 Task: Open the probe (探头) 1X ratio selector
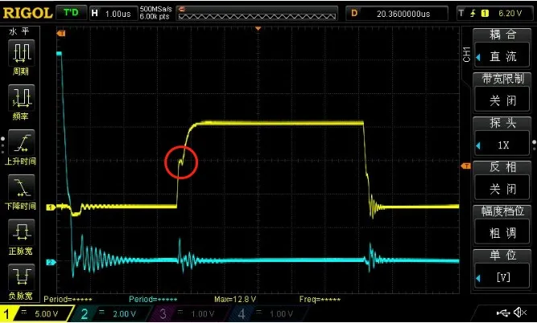[503, 145]
